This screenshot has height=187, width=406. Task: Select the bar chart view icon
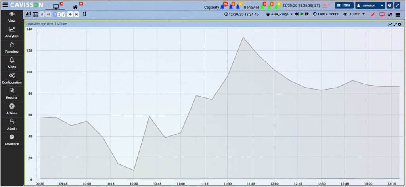(x=28, y=14)
